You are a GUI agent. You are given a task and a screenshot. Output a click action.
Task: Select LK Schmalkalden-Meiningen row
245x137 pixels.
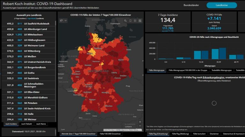pos(28,85)
